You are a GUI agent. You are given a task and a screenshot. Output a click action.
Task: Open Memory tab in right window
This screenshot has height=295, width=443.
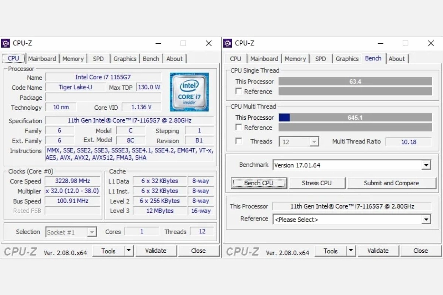click(x=295, y=59)
